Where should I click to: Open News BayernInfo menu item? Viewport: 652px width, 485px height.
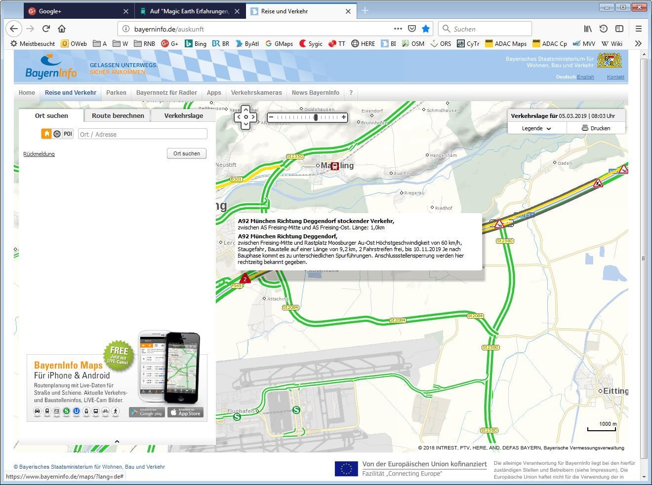click(315, 93)
